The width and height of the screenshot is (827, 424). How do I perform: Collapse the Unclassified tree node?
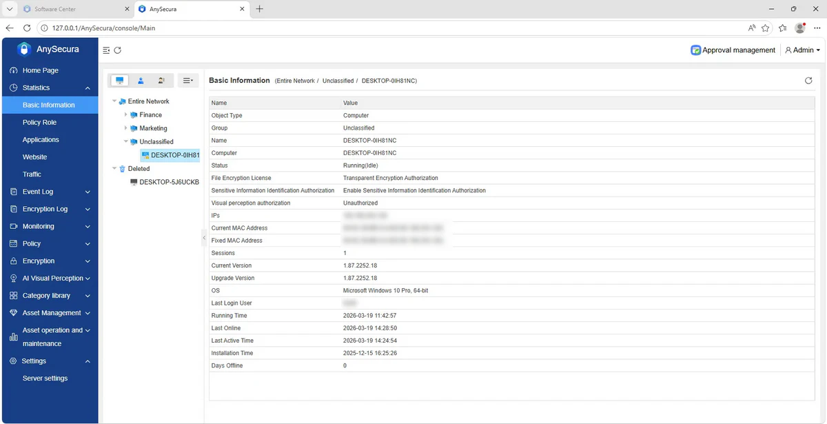point(125,141)
